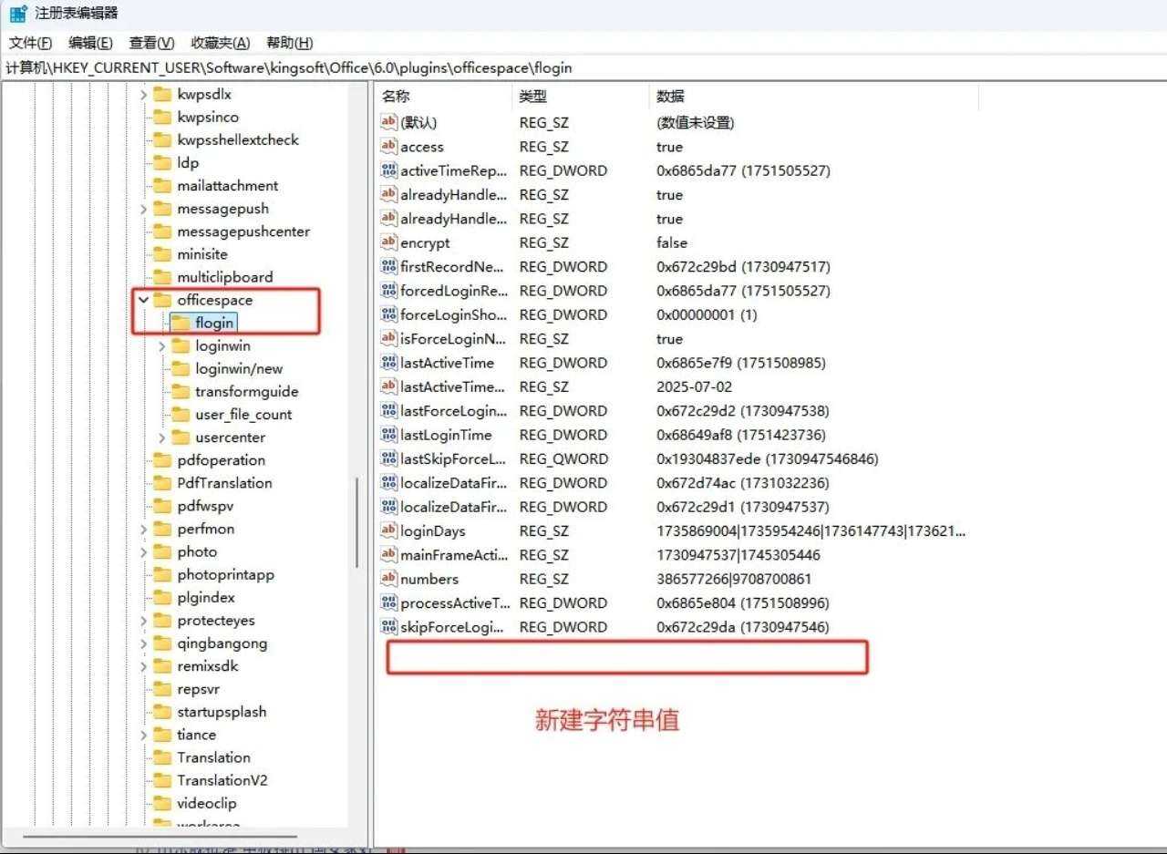Screen dimensions: 1167x854
Task: Click the folder icon of startupsplash key
Action: pyautogui.click(x=162, y=712)
